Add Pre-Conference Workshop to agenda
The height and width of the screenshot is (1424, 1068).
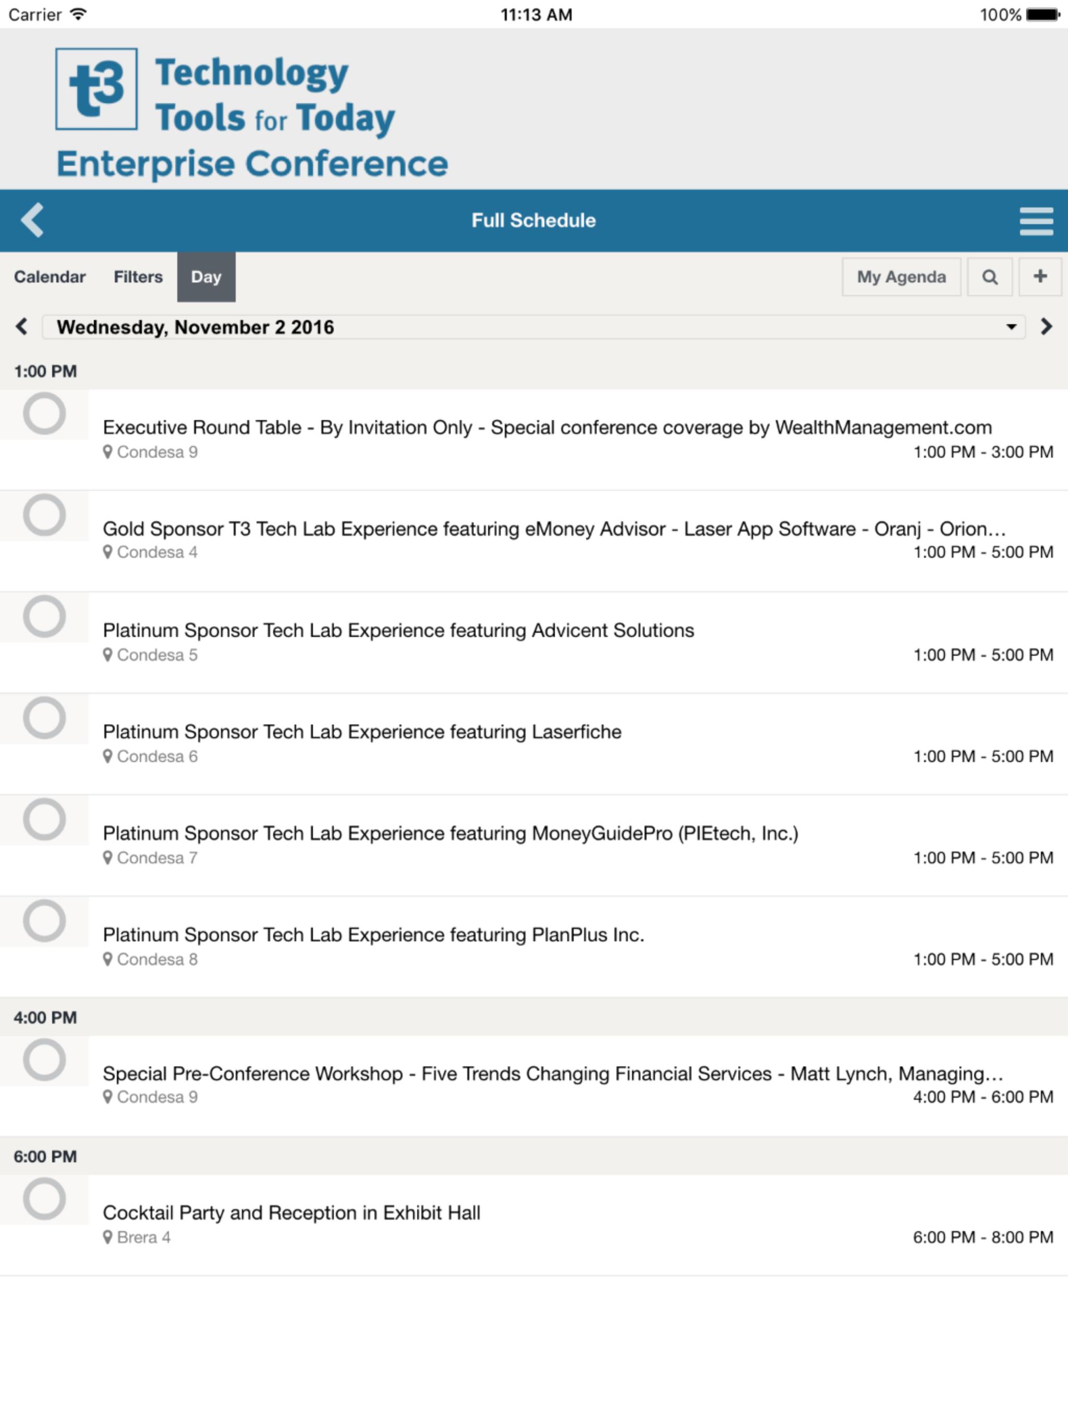click(44, 1060)
